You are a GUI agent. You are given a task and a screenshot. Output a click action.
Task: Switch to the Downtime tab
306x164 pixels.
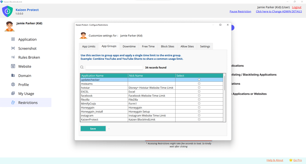click(x=129, y=46)
